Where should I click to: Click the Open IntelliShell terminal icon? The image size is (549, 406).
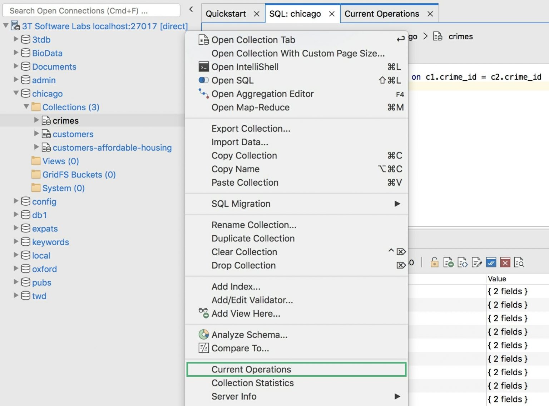[x=204, y=67]
